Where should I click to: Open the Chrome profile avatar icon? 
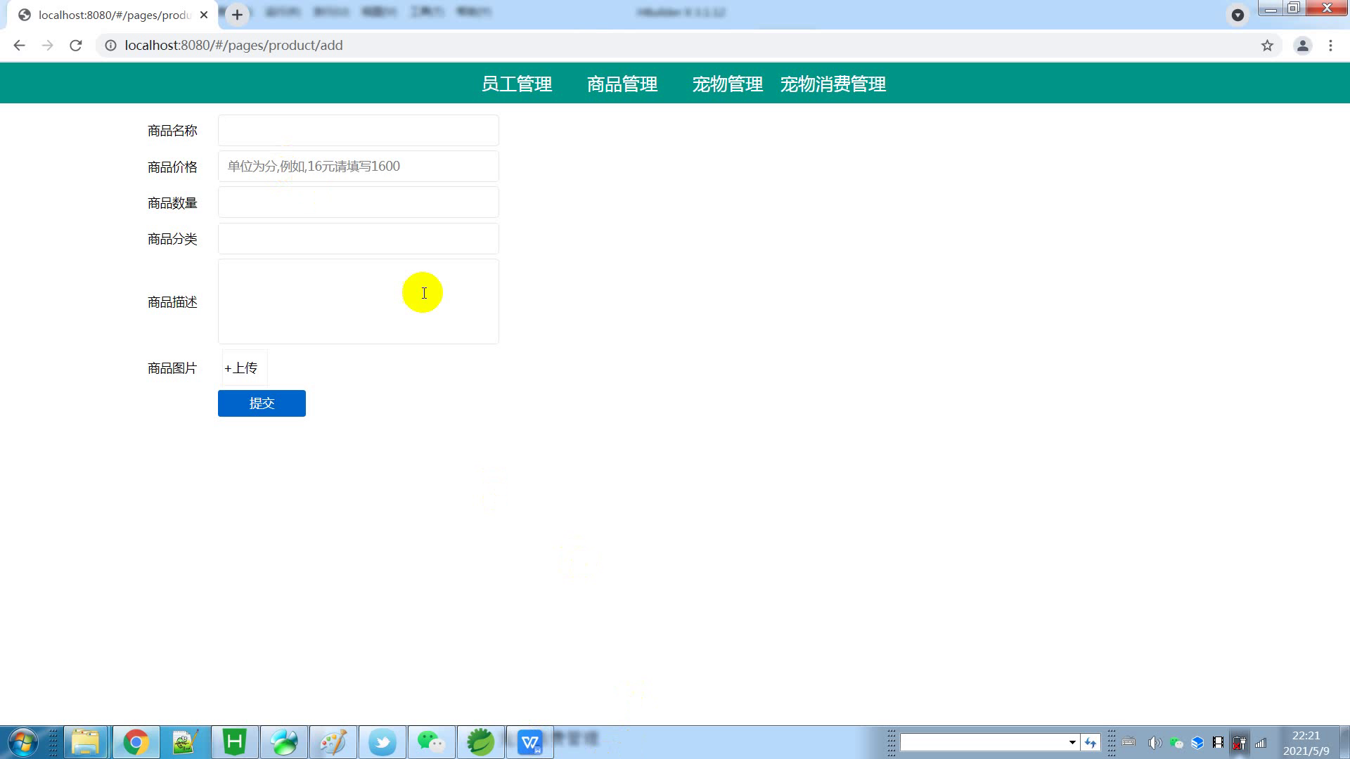[x=1302, y=46]
